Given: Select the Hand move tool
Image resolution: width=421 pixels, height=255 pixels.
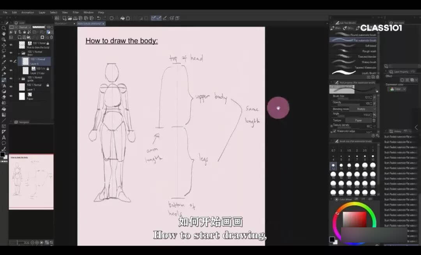Looking at the screenshot, I should point(4,34).
